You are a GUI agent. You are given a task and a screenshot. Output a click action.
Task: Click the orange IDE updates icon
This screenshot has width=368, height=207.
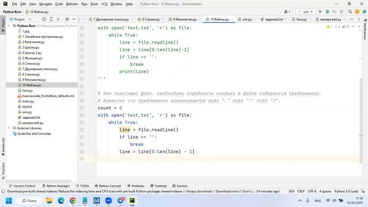click(x=357, y=11)
